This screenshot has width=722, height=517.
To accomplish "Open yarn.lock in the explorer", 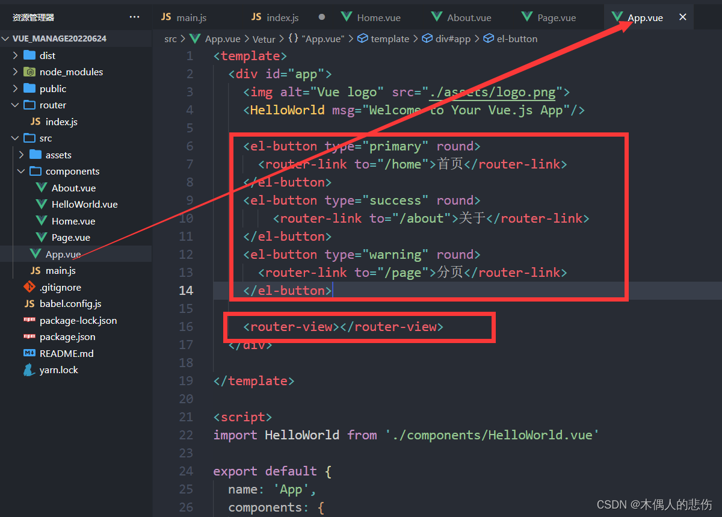I will click(x=59, y=370).
